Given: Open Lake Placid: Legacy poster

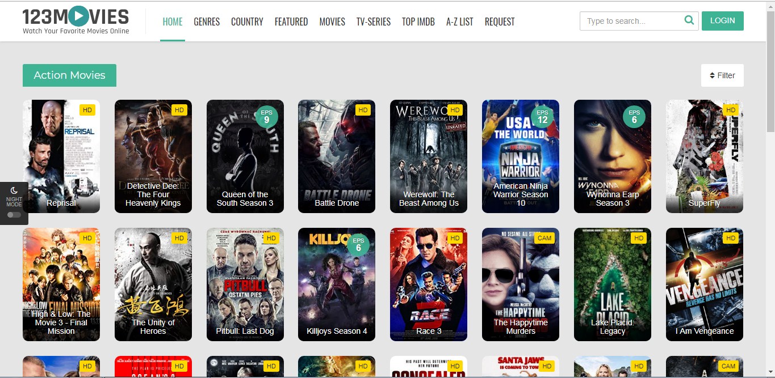Looking at the screenshot, I should click(x=613, y=284).
